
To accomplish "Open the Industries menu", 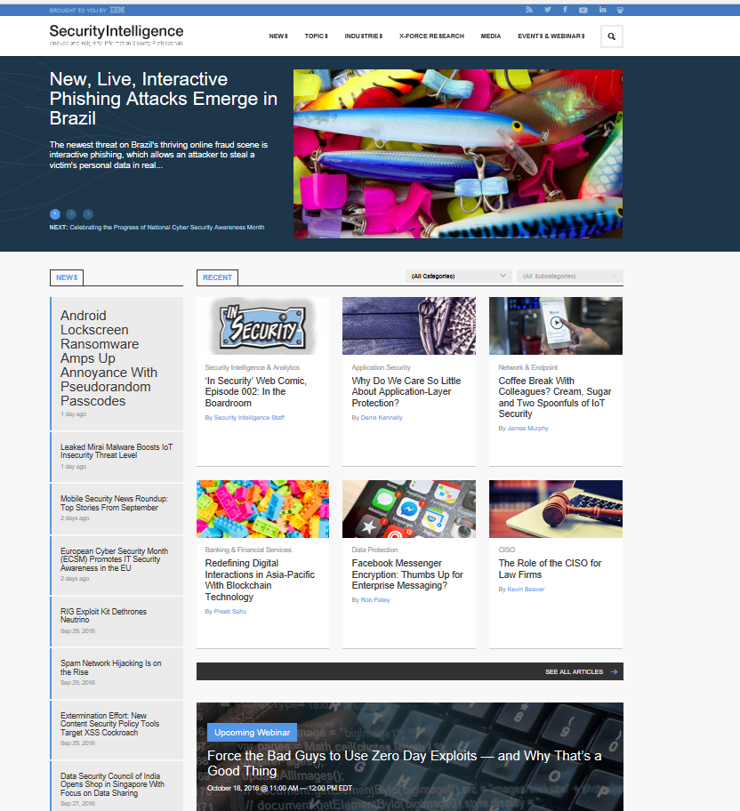I will [364, 36].
